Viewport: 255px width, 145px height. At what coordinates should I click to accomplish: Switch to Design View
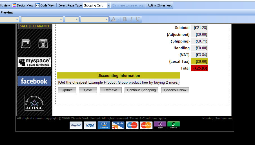coord(23,5)
